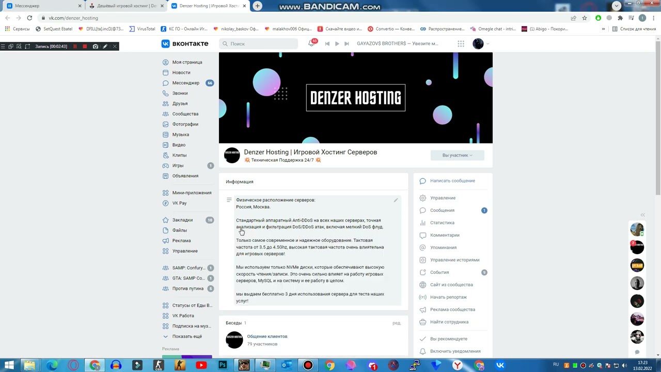The width and height of the screenshot is (661, 372).
Task: Open Моя страница in sidebar
Action: 187,62
